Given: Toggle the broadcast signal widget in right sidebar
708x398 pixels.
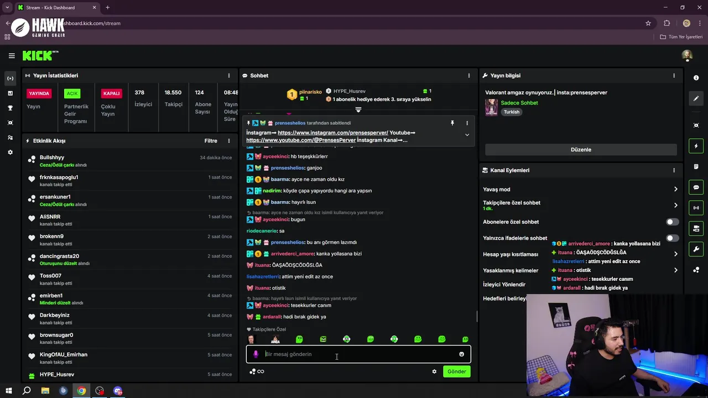Looking at the screenshot, I should pos(696,208).
